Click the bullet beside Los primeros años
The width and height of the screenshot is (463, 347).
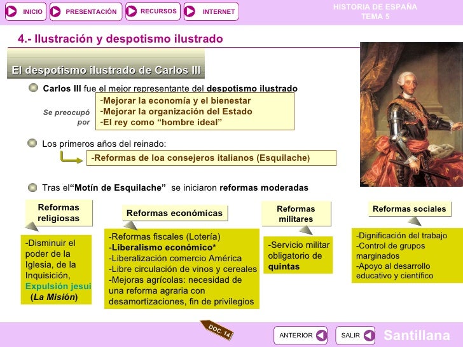pos(32,143)
